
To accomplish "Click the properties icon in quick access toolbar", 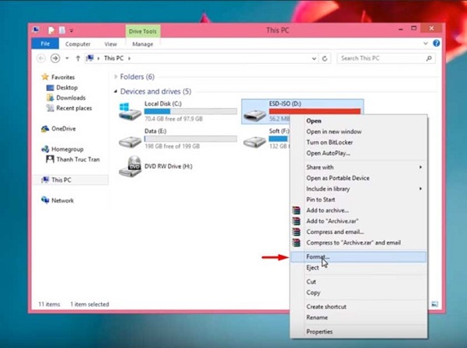I will click(51, 30).
